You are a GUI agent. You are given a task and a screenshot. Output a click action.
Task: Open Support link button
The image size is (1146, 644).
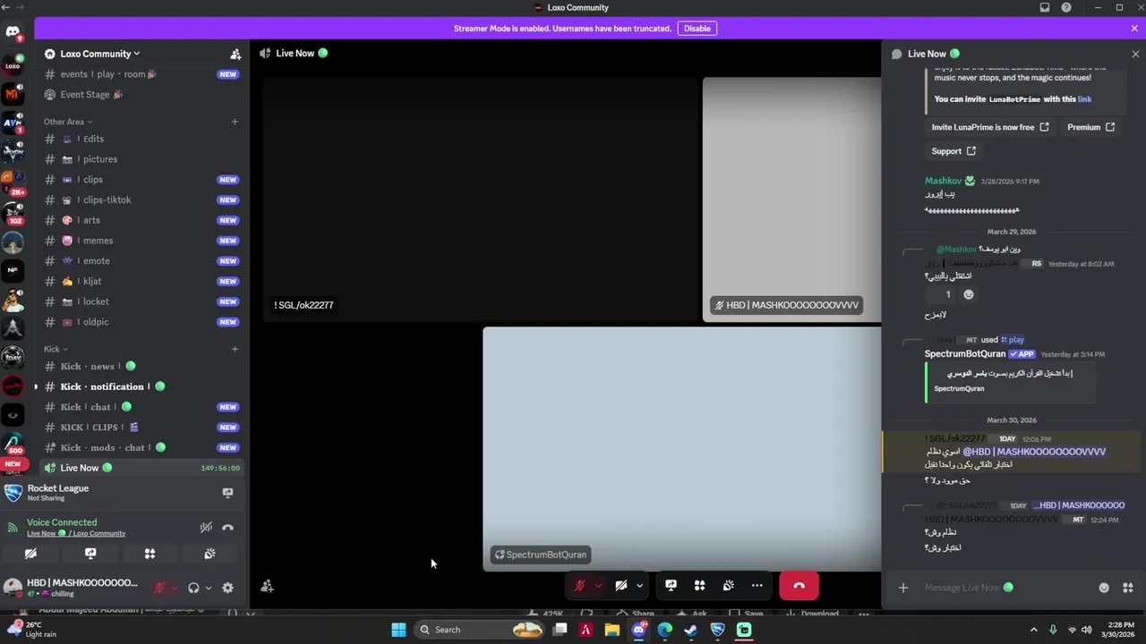[x=954, y=151]
